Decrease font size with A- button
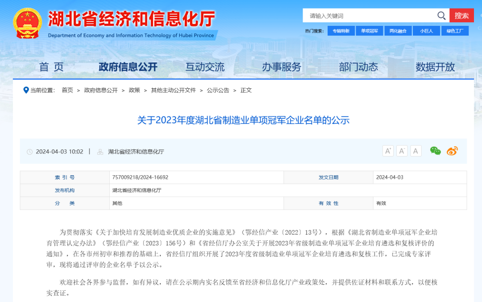This screenshot has width=482, height=302. click(x=402, y=151)
